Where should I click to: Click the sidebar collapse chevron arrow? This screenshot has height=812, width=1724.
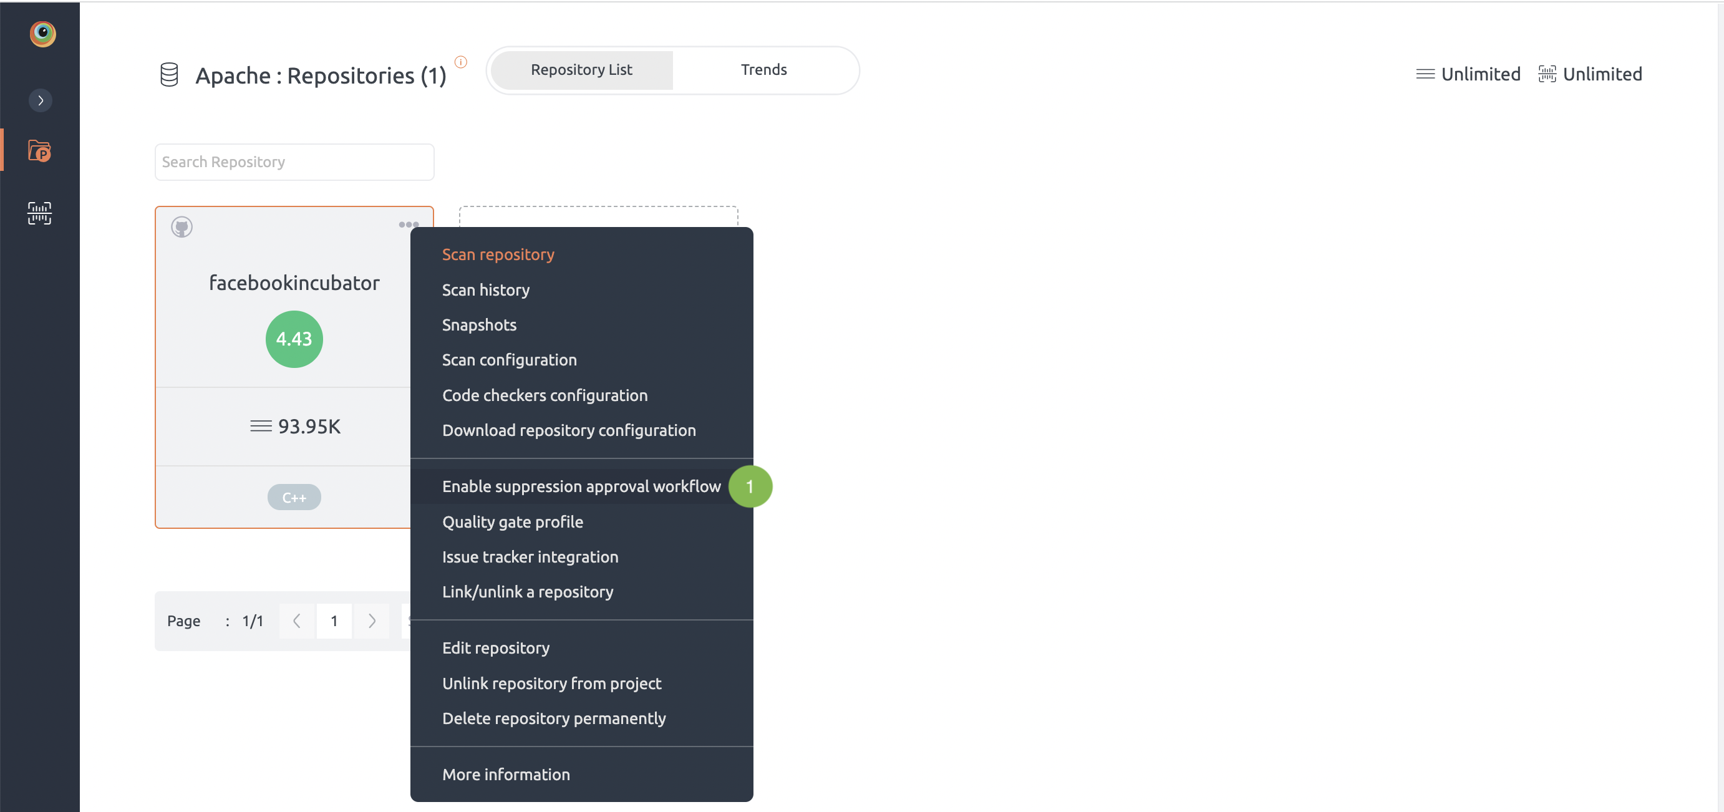pos(41,100)
